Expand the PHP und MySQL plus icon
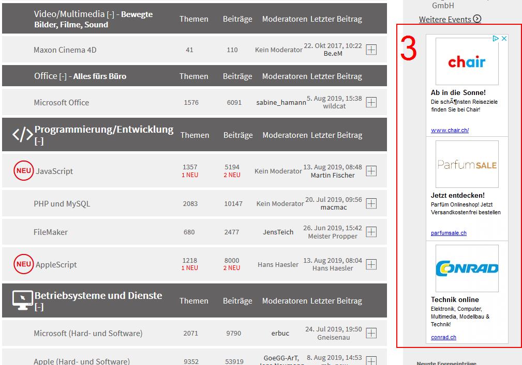Image resolution: width=522 pixels, height=365 pixels. coord(371,203)
